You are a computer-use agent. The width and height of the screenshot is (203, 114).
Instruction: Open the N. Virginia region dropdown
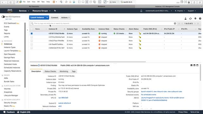pyautogui.click(x=180, y=11)
